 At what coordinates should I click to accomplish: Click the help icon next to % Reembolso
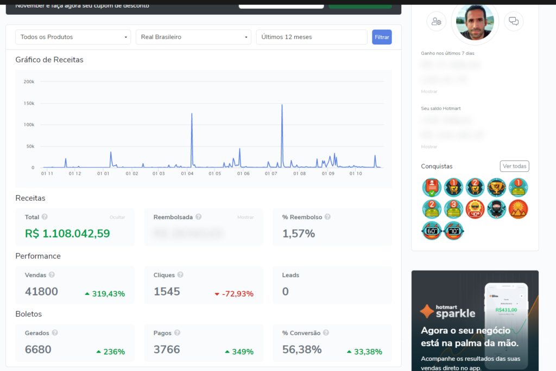point(327,217)
